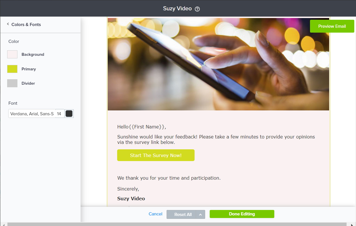356x226 pixels.
Task: Go back using Colors & Fonts chevron
Action: click(x=8, y=24)
